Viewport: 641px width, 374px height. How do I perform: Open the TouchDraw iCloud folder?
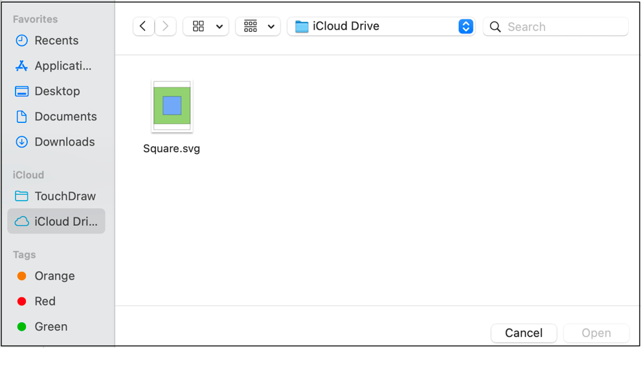[56, 196]
